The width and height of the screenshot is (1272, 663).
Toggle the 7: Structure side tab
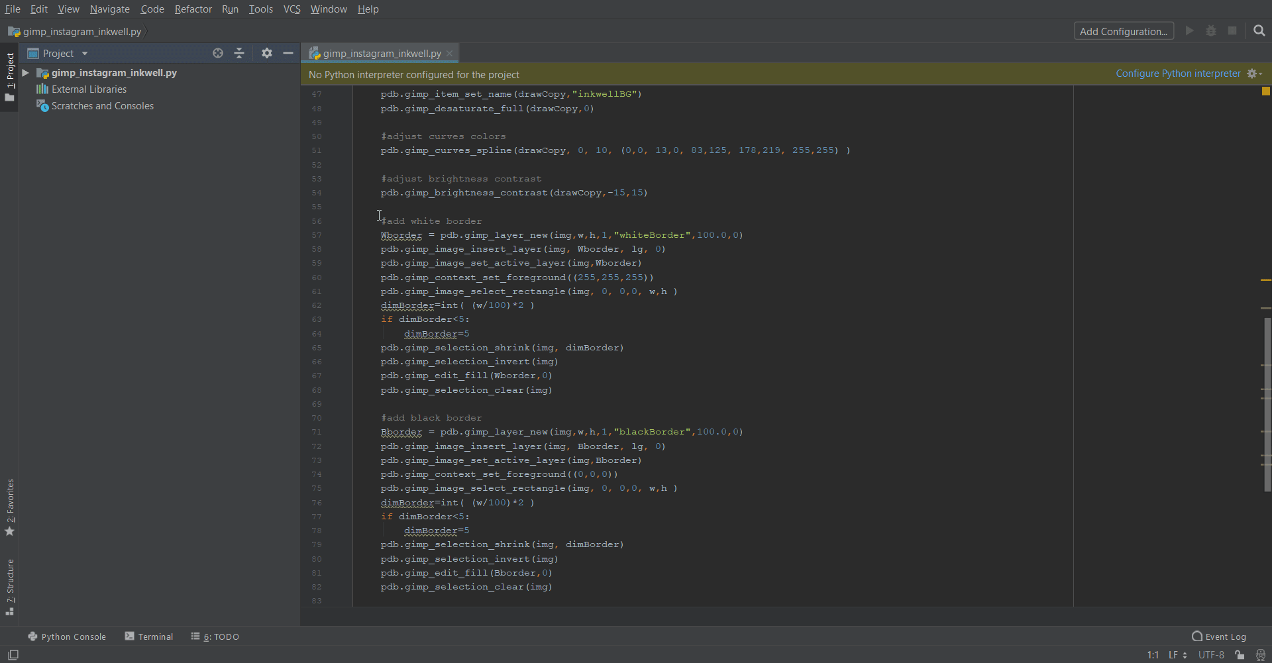click(x=10, y=587)
